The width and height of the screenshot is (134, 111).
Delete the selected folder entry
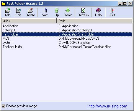(x=30, y=12)
